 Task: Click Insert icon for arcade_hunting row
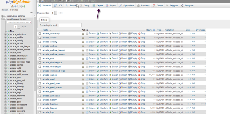[120, 104]
